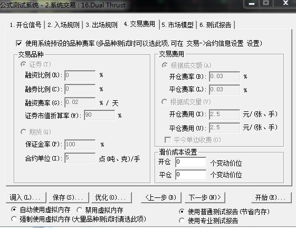Screen dimensions: 296x228
Task: Click the 融资比例(R) input field
Action: click(x=80, y=75)
